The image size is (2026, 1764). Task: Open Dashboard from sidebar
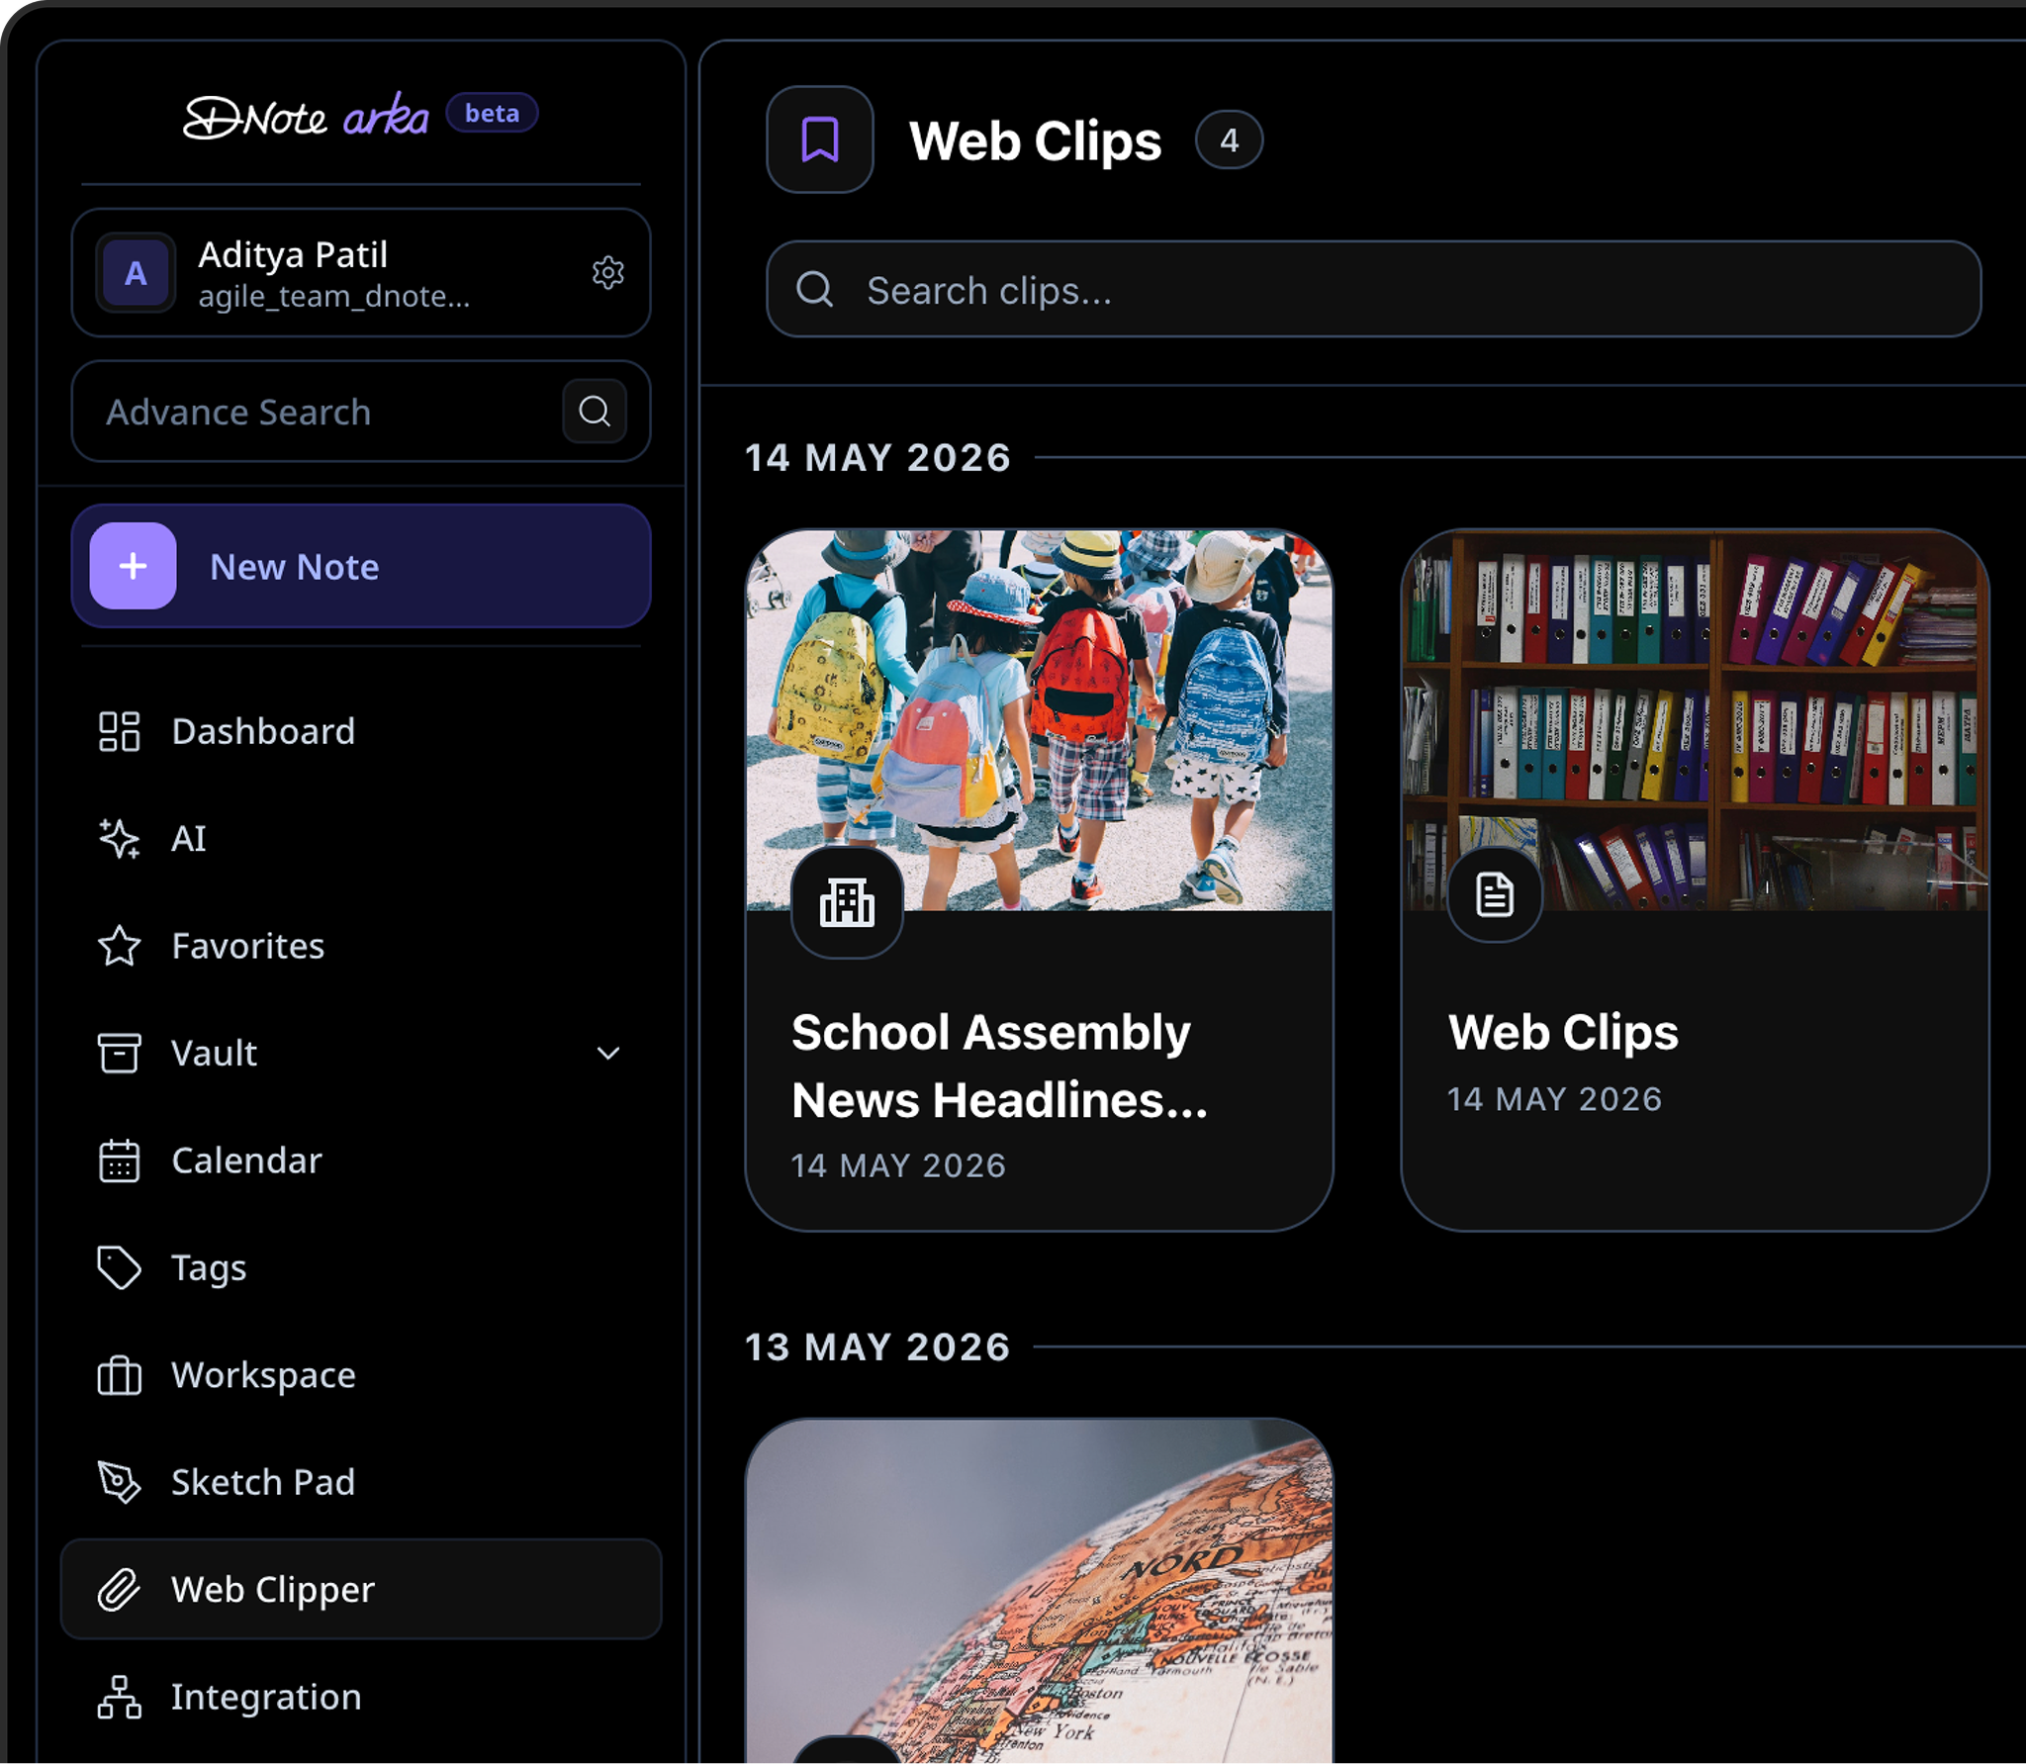(x=361, y=732)
